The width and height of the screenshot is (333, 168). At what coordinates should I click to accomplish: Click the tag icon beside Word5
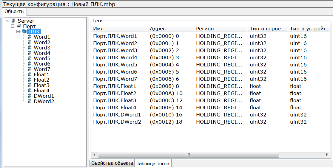30,58
